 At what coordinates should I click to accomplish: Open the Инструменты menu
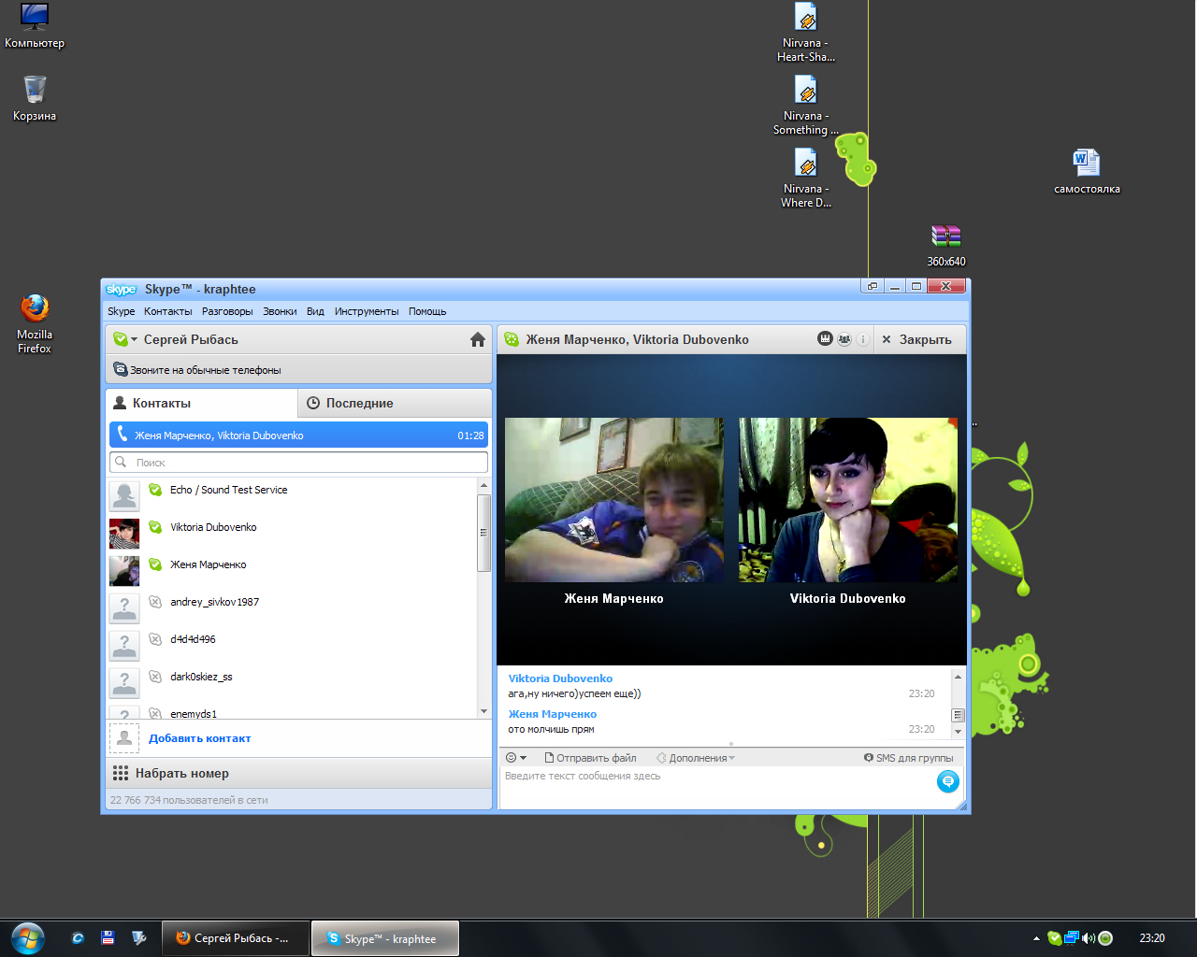[367, 311]
